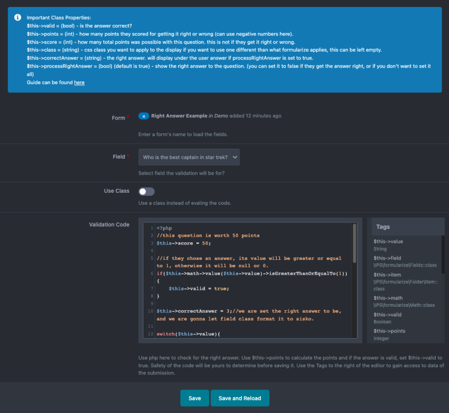Open the guide 'here' link
449x413 pixels.
click(x=79, y=82)
